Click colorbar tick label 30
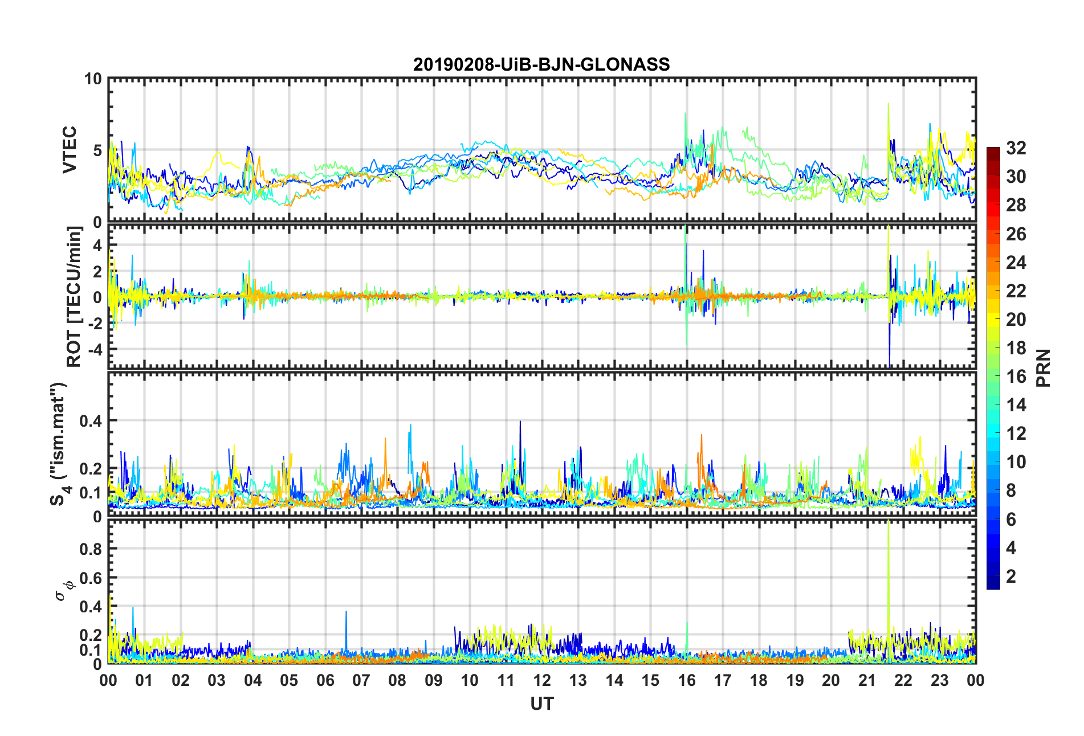 tap(1016, 177)
